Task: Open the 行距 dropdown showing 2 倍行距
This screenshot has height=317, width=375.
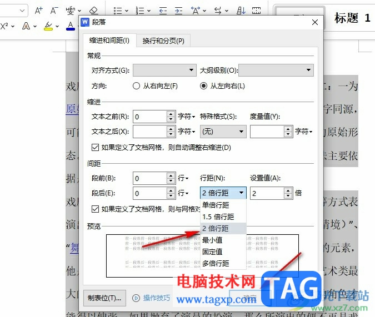Action: 223,193
